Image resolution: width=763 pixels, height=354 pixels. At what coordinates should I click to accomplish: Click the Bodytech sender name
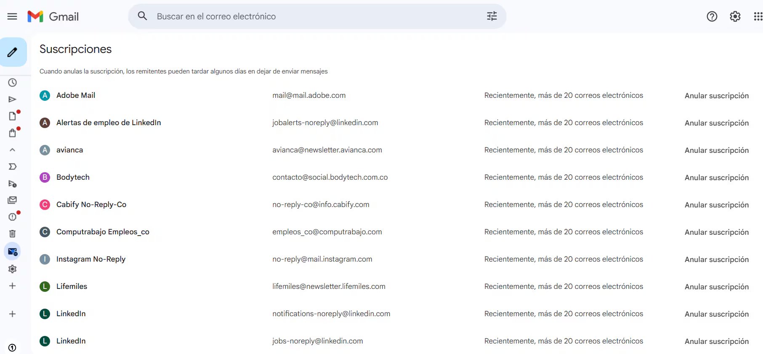(x=73, y=177)
